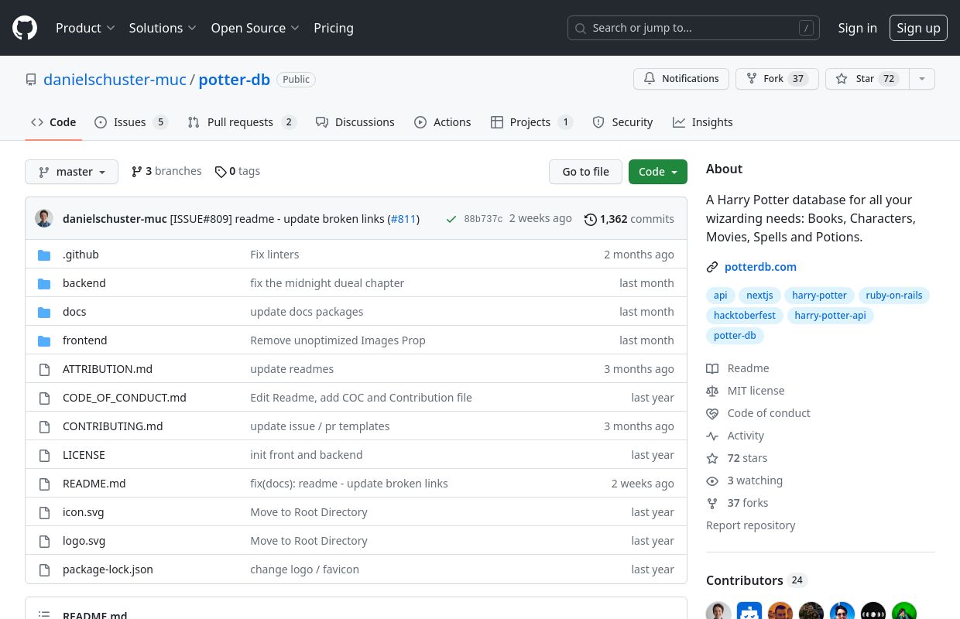Viewport: 960px width, 619px height.
Task: Click the docs folder icon
Action: 44,312
